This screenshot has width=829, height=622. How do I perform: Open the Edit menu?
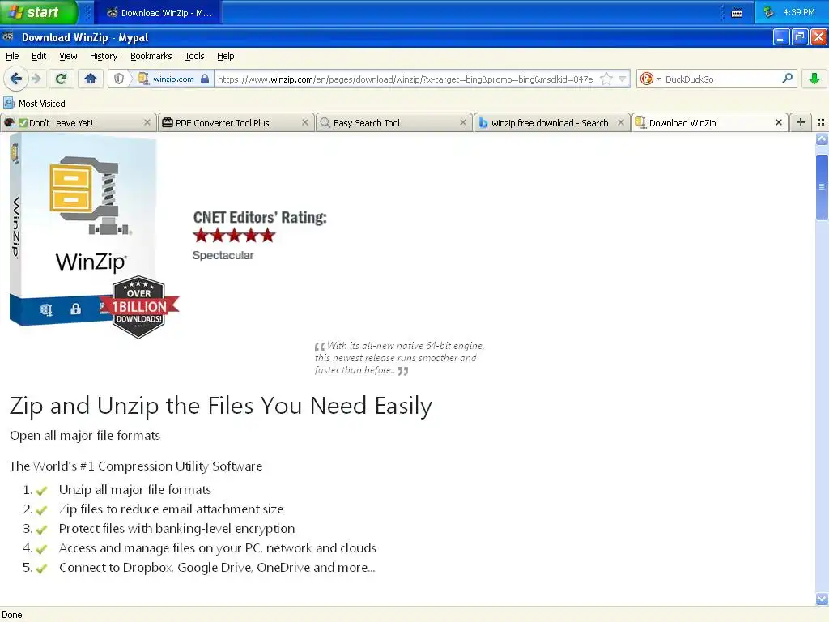(x=39, y=56)
